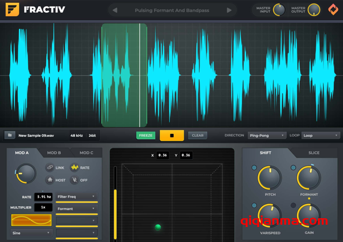The width and height of the screenshot is (343, 242).
Task: Toggle the Varispeed modulation dot
Action: pos(254,205)
